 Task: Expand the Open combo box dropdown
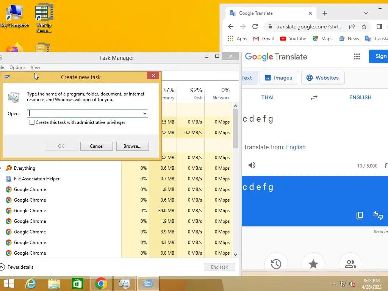pos(145,114)
